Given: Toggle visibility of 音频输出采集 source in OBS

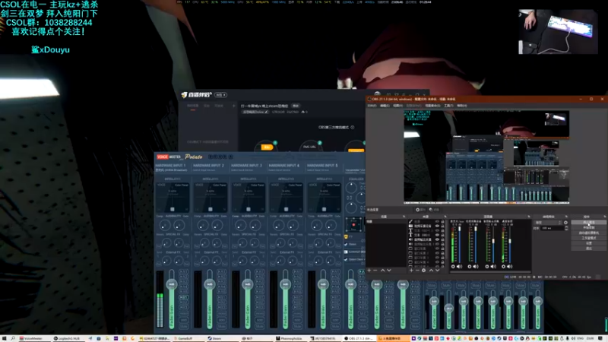Looking at the screenshot, I should (438, 239).
